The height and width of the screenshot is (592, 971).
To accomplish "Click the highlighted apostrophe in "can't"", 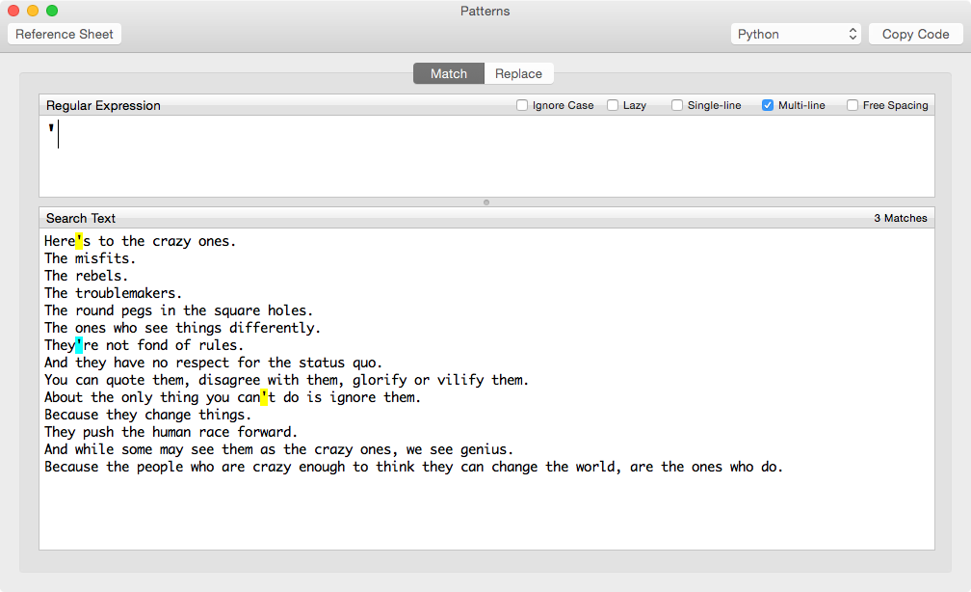I will pos(264,397).
